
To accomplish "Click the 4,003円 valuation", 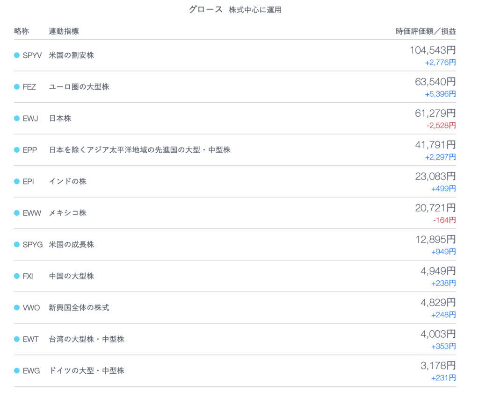I will (x=438, y=334).
